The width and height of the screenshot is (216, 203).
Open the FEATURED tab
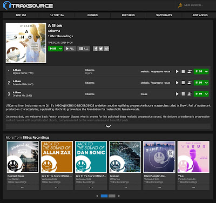[x=128, y=15]
